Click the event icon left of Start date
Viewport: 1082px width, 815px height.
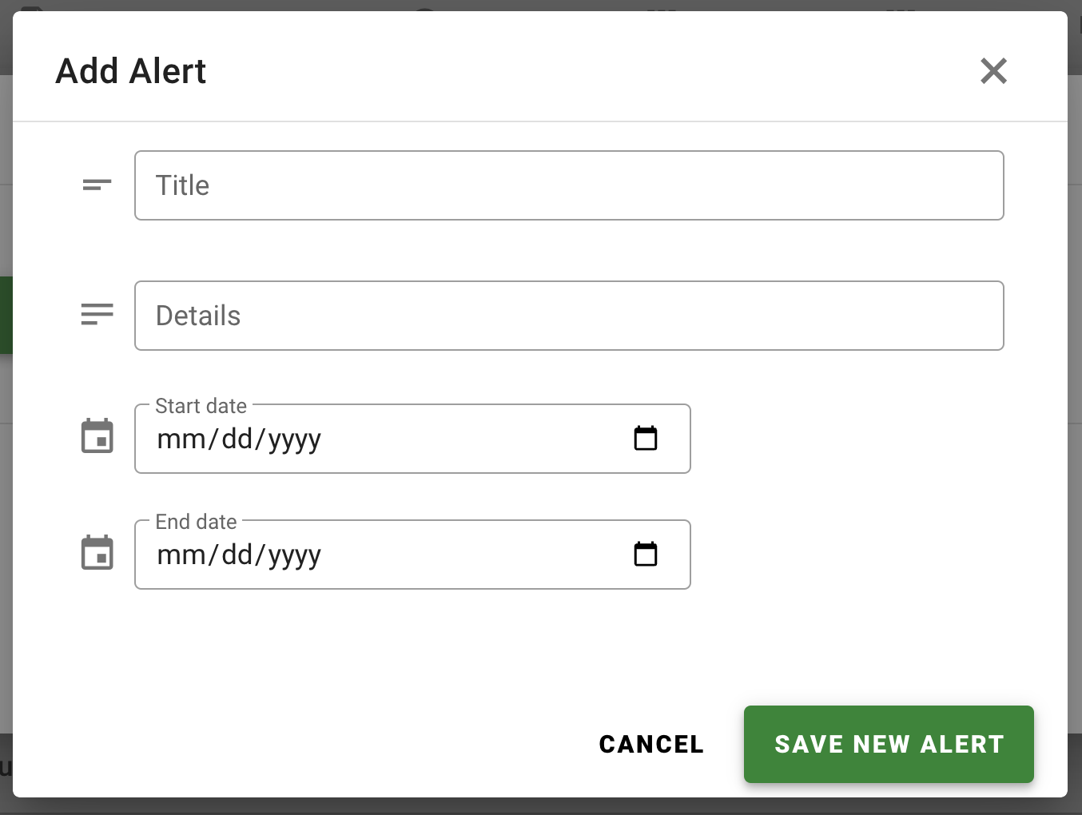97,436
